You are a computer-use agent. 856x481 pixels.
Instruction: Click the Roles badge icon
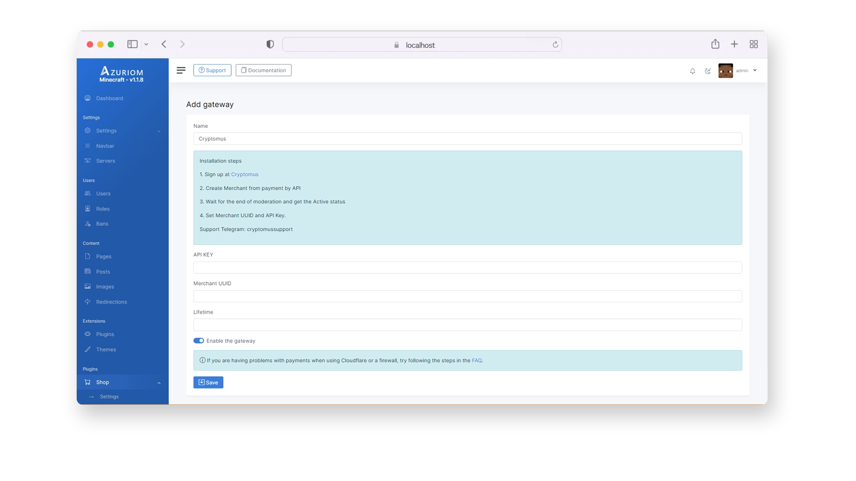tap(87, 208)
